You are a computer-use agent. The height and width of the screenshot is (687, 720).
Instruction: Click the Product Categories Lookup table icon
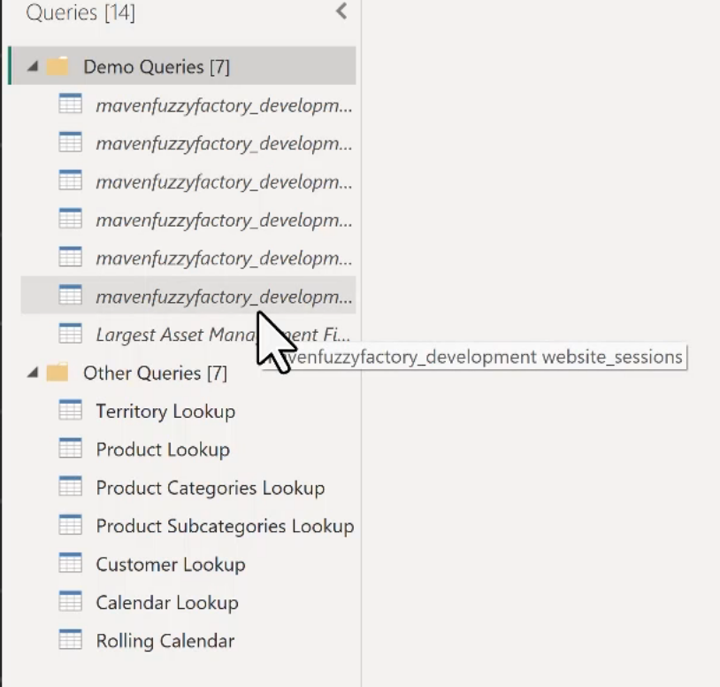[70, 487]
